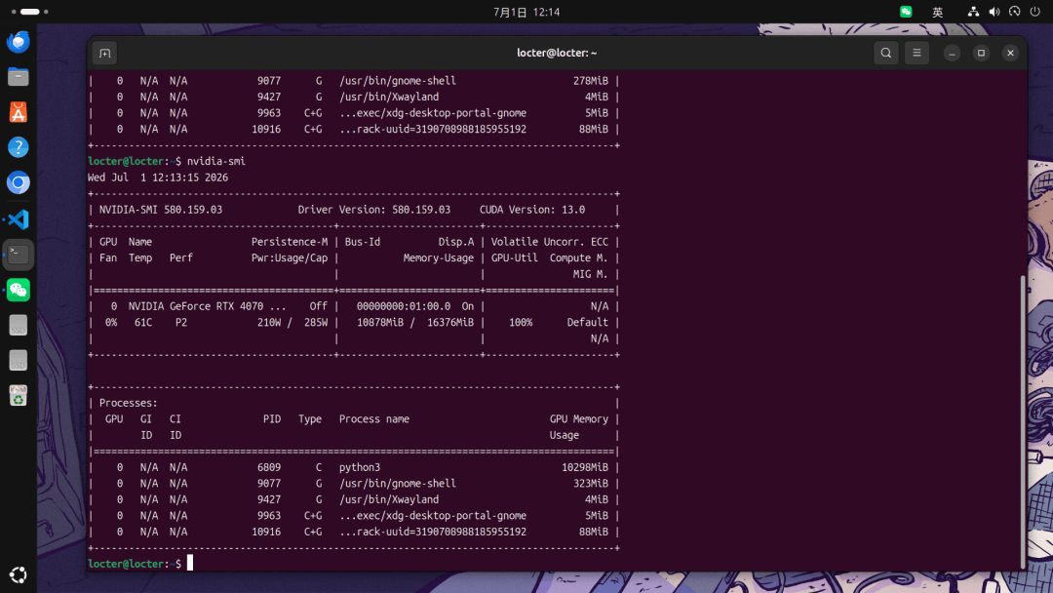Click the P2 performance state value
The width and height of the screenshot is (1053, 593).
click(x=181, y=323)
